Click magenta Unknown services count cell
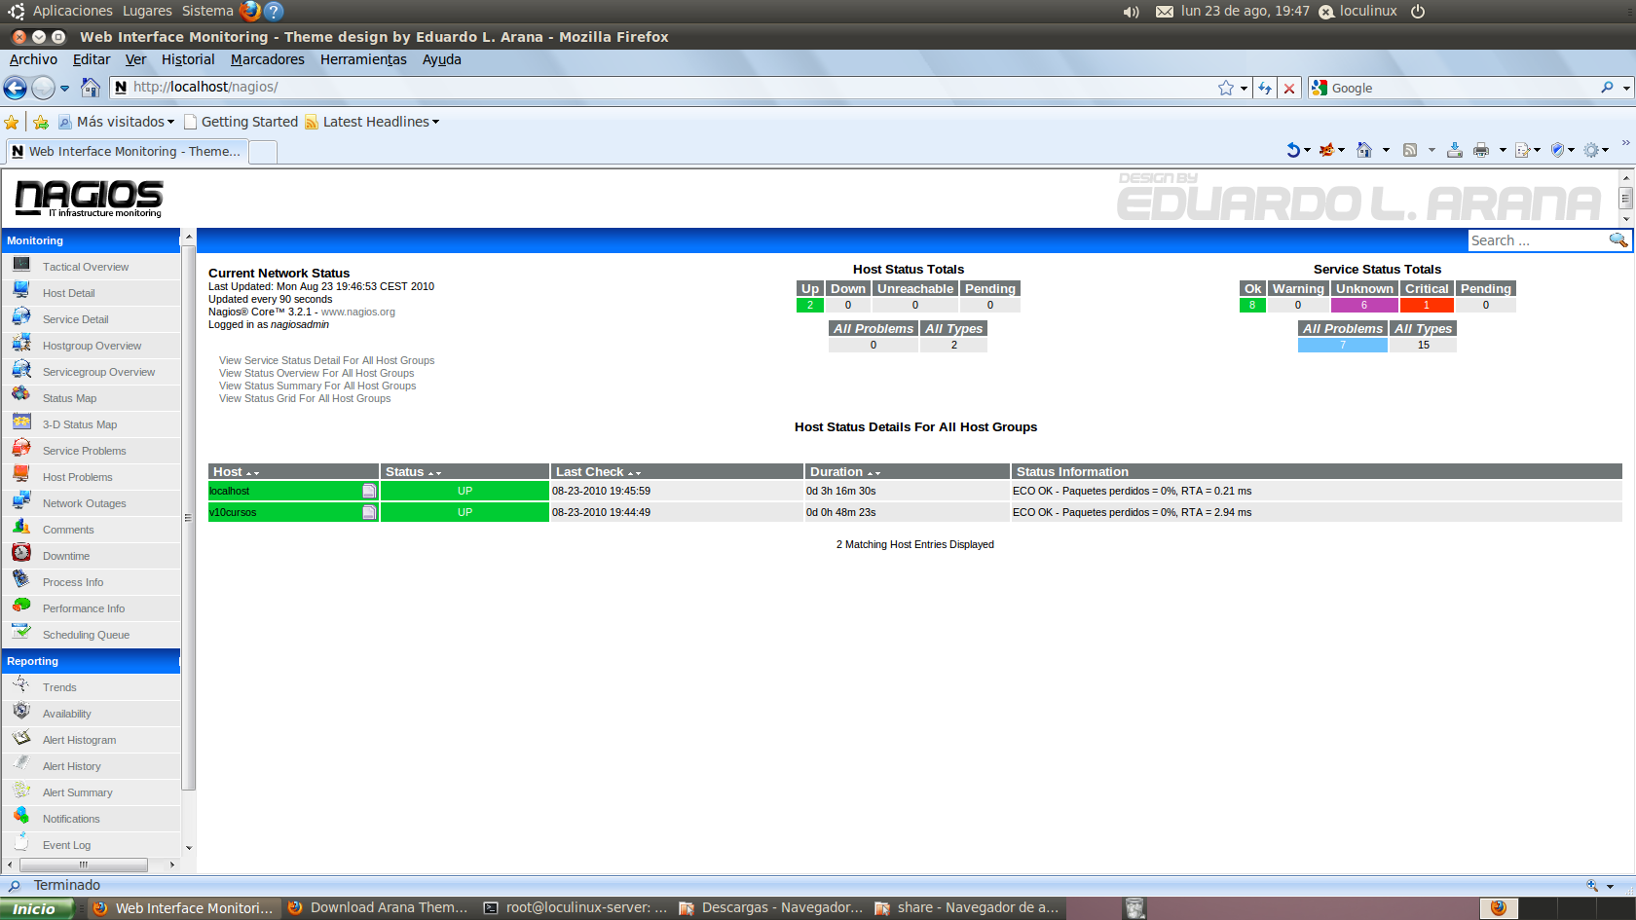Screen dimensions: 1636x920 [x=1364, y=305]
